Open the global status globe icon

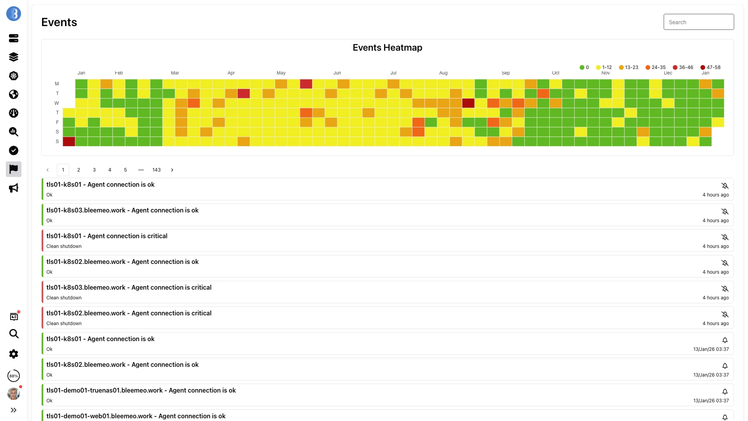14,94
